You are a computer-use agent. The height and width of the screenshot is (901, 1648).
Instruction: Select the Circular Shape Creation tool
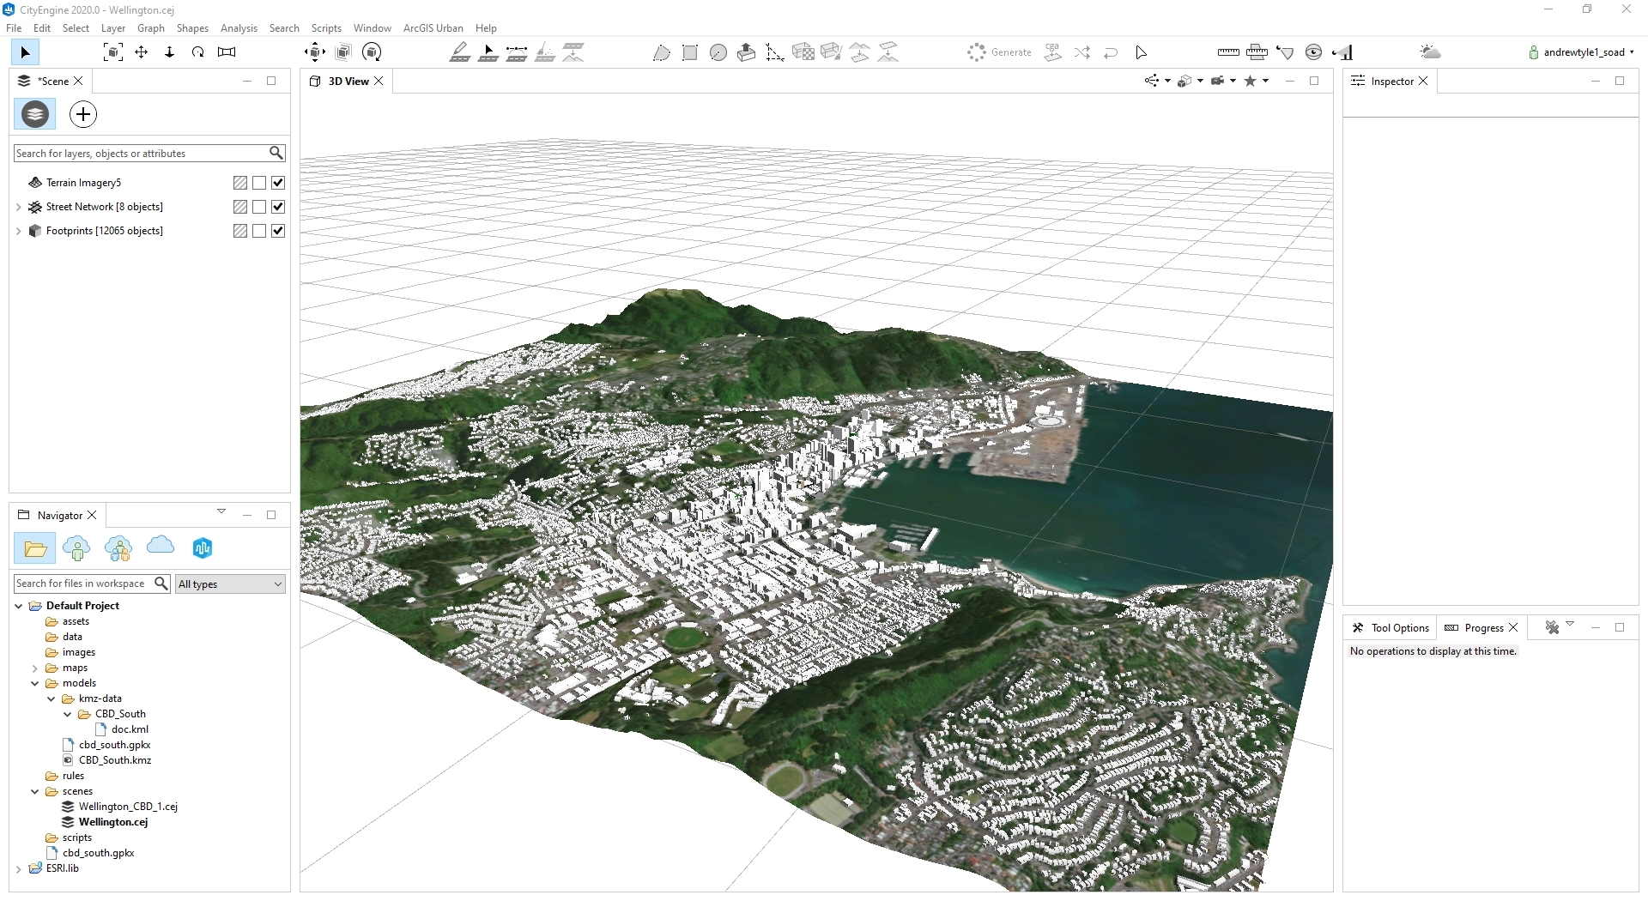718,52
